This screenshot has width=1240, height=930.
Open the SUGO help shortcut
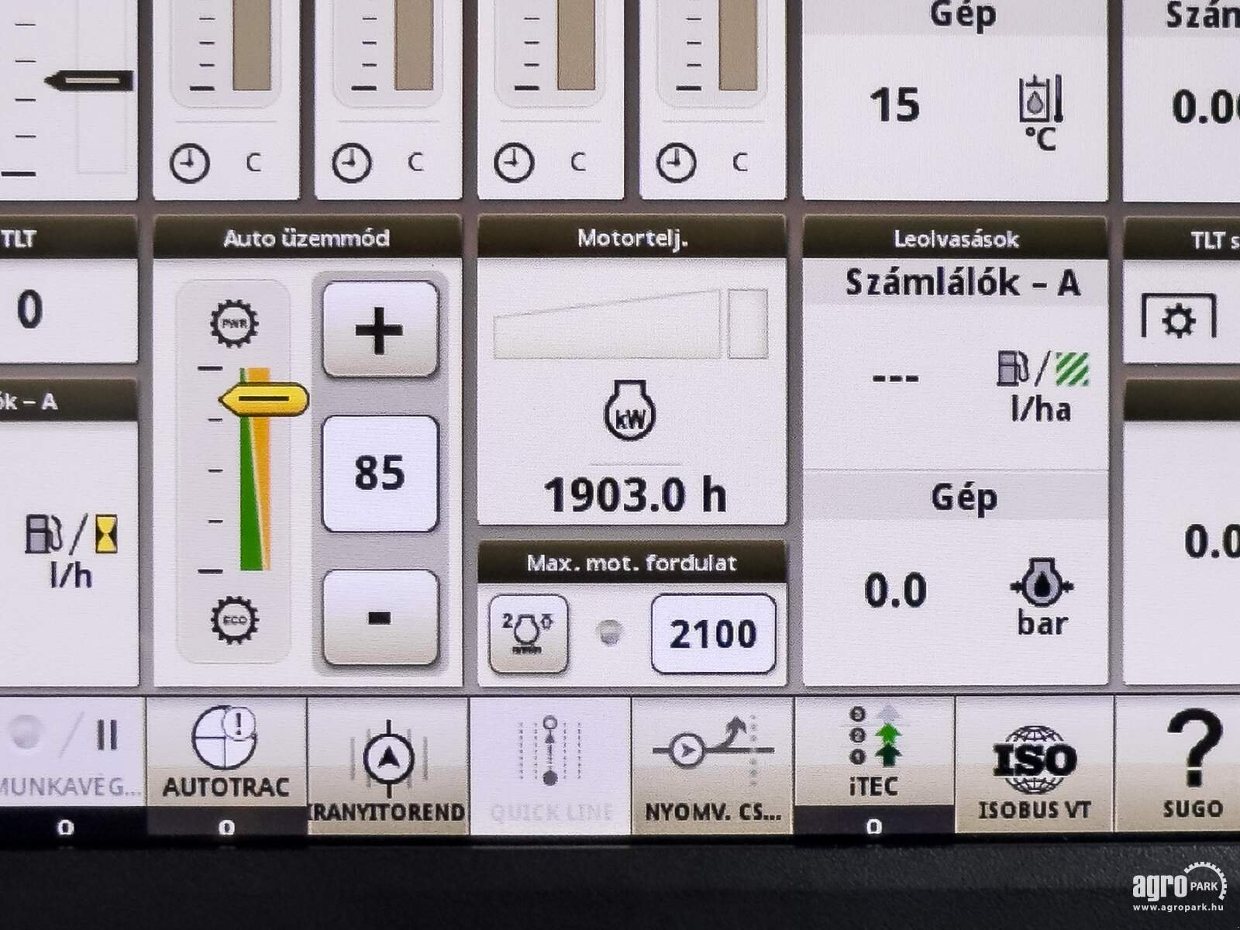[1178, 766]
